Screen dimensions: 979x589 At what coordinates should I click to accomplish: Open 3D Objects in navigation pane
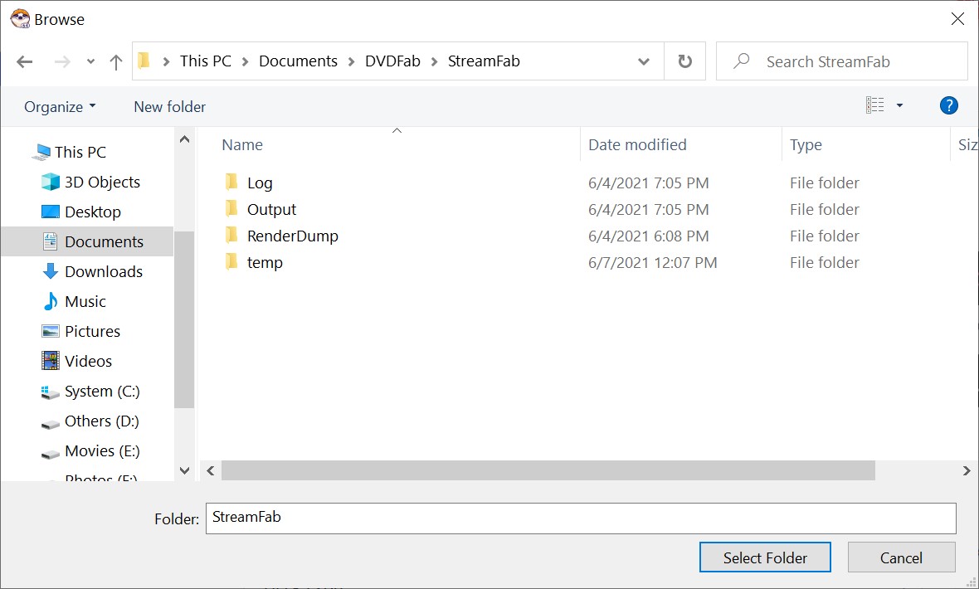pos(102,183)
